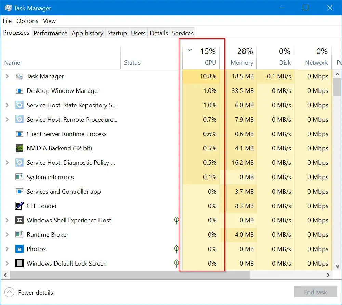Viewport: 342px width, 305px height.
Task: Select the NVIDIA Backend (32 bit) row
Action: click(x=167, y=148)
